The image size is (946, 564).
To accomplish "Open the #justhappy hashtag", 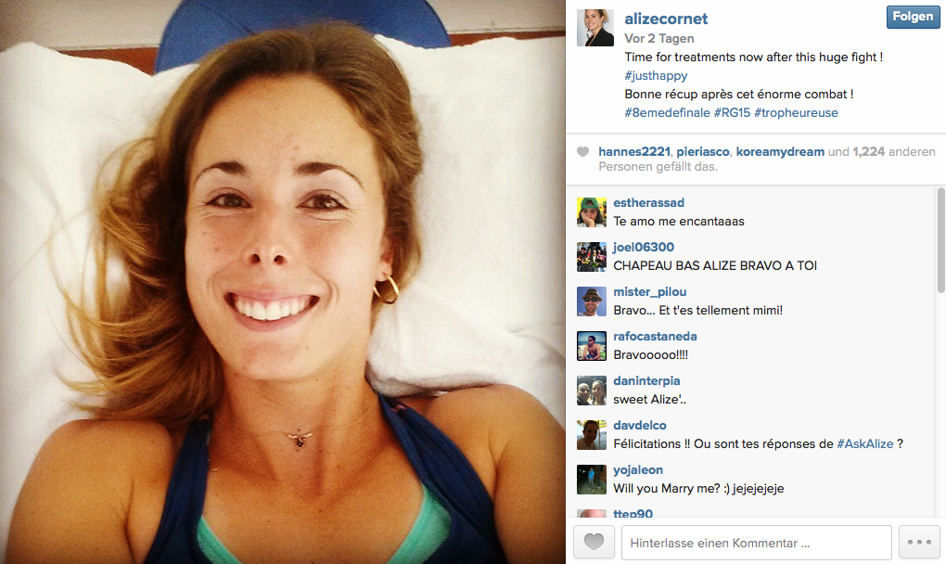I will (656, 75).
